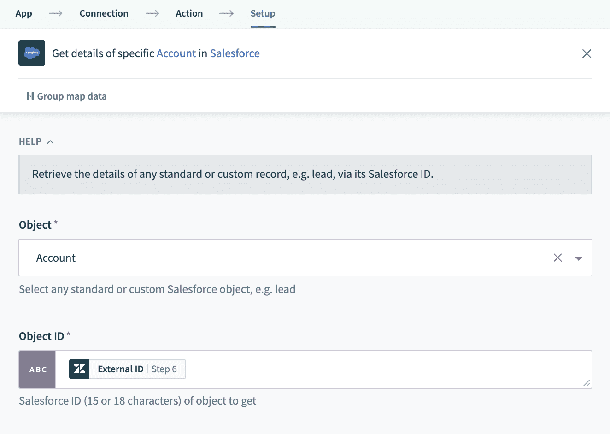Switch to the Connection step tab
The image size is (610, 434).
[104, 13]
